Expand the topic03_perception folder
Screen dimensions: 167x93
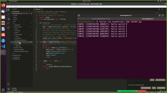pyautogui.click(x=19, y=50)
